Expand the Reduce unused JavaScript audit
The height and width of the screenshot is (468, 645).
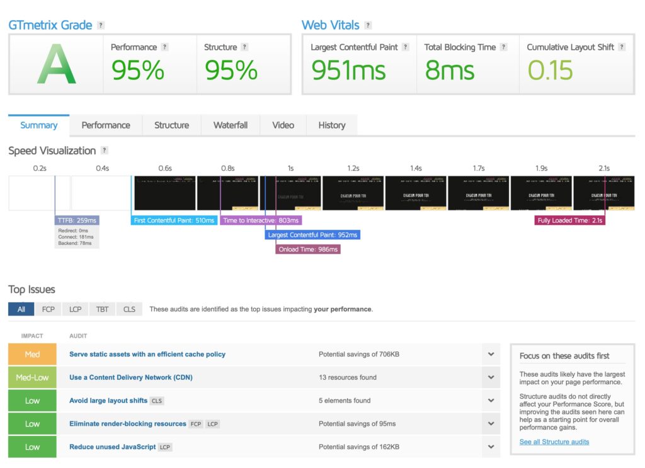(491, 447)
